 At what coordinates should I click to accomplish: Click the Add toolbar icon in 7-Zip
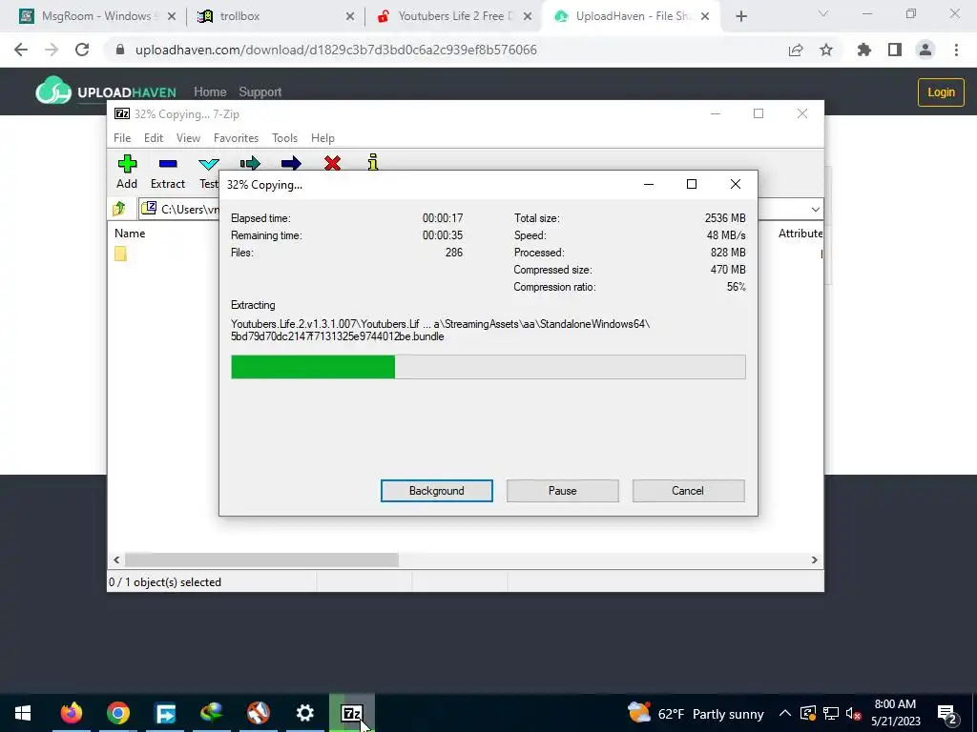(127, 164)
